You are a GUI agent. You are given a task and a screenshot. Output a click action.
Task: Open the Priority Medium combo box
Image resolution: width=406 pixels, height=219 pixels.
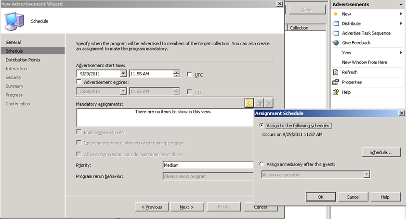(208, 165)
